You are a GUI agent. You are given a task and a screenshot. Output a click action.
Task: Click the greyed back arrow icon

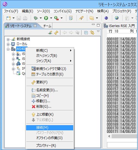point(65,33)
